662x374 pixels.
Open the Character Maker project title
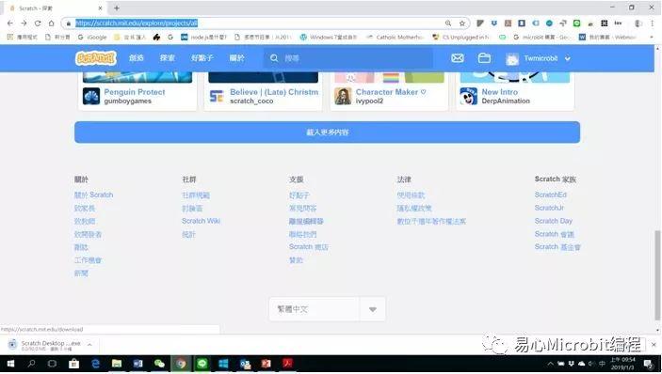click(x=391, y=92)
